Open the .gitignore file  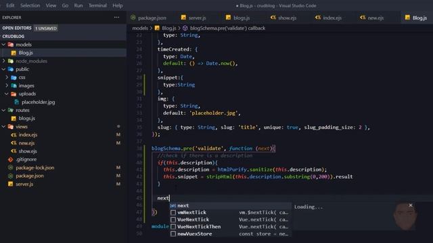pyautogui.click(x=26, y=159)
